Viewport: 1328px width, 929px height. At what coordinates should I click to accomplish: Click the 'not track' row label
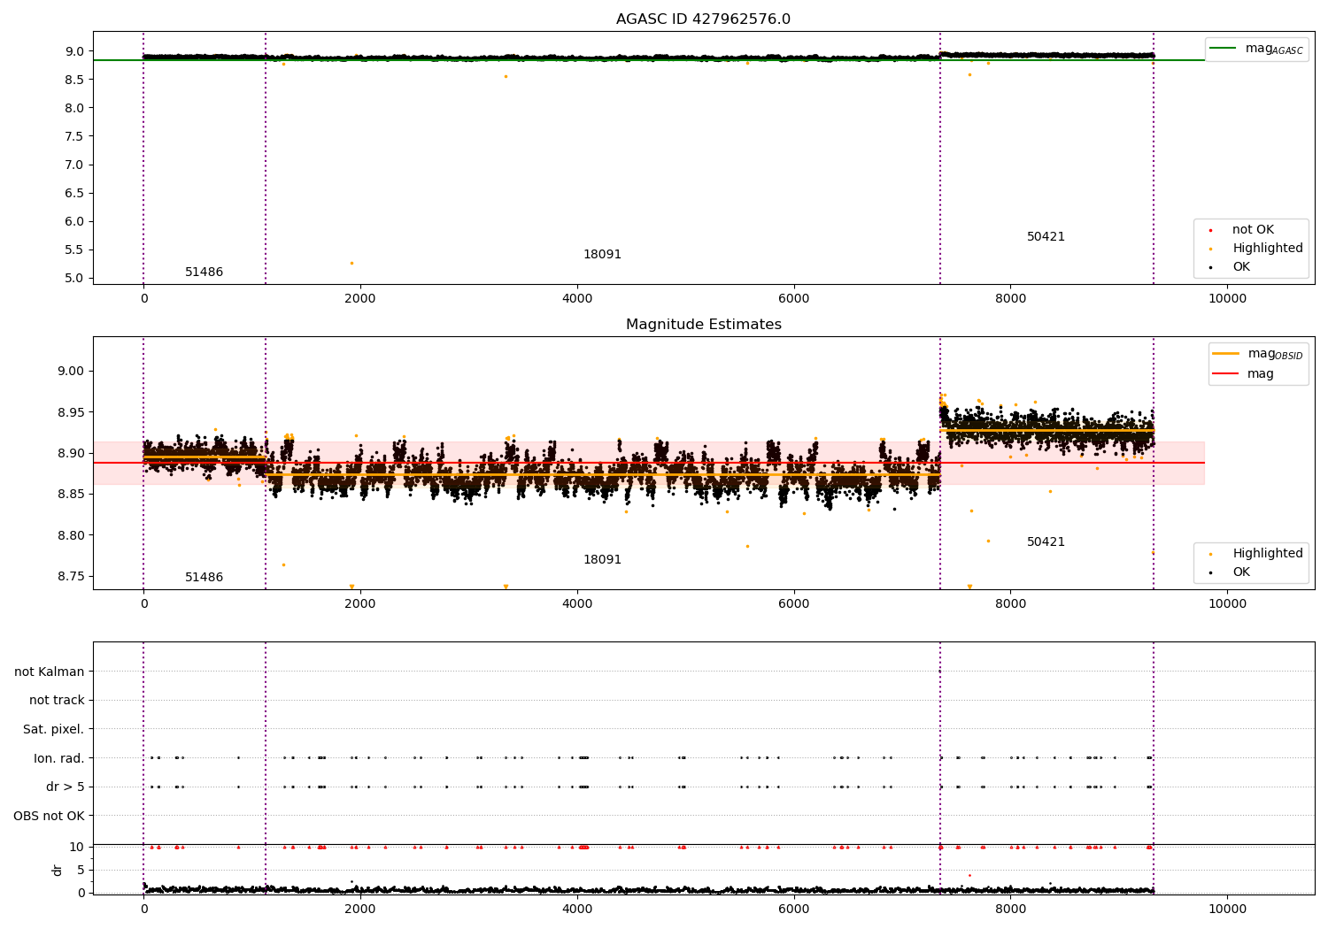pos(57,701)
